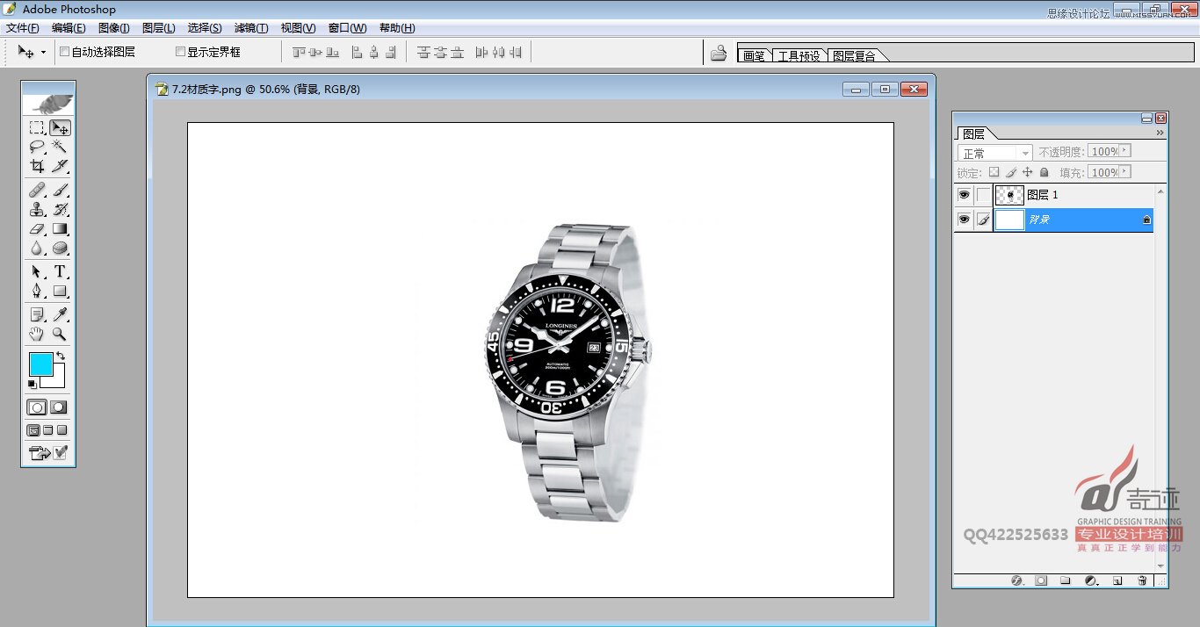Viewport: 1200px width, 627px height.
Task: Select the Hand tool
Action: point(37,334)
